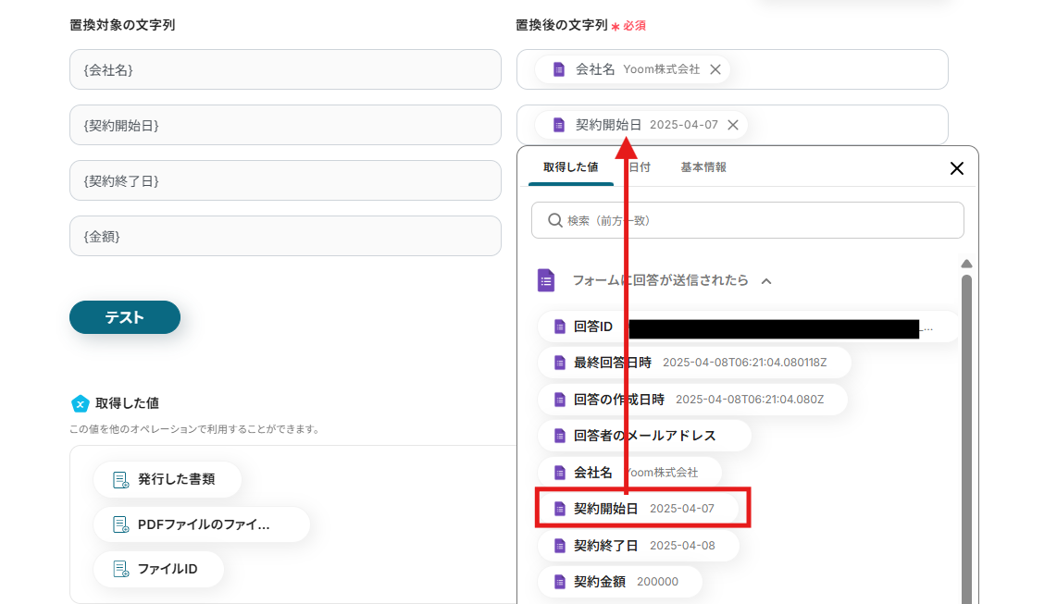Screen dimensions: 1057x604
Task: Click the ファイルID value chip
Action: coord(158,569)
